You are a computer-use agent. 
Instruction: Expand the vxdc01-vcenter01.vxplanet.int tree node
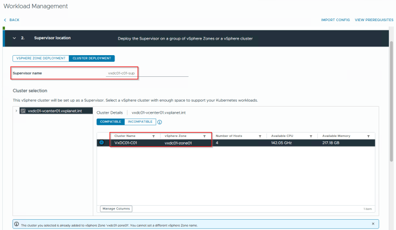[x=16, y=111]
